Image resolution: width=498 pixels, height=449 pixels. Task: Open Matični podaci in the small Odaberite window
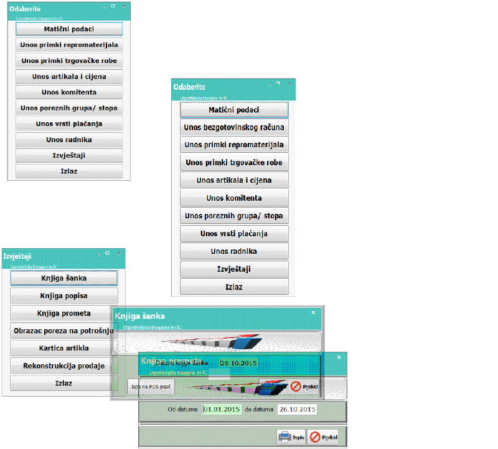(x=69, y=29)
